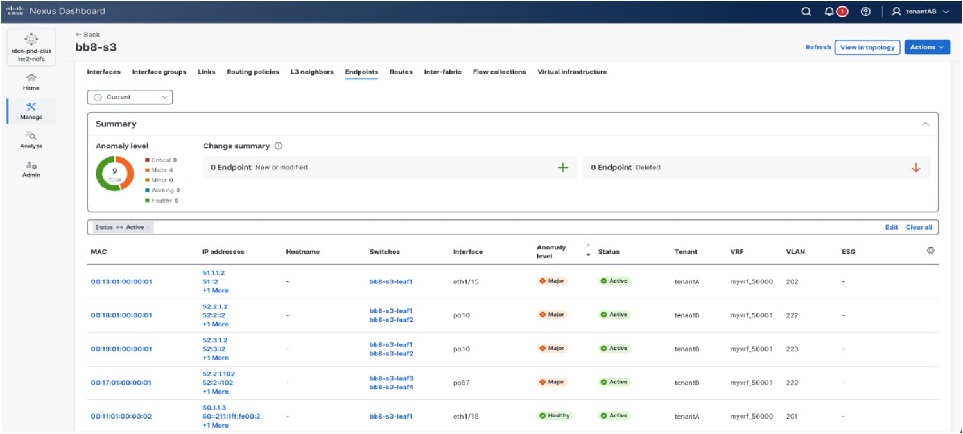The image size is (963, 434).
Task: Open the Actions dropdown menu
Action: click(x=926, y=47)
